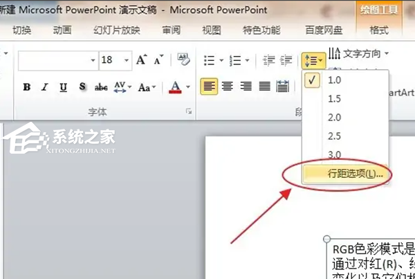Click the RGB色彩模式 text box
Screen dimensions: 415x279
tap(371, 260)
